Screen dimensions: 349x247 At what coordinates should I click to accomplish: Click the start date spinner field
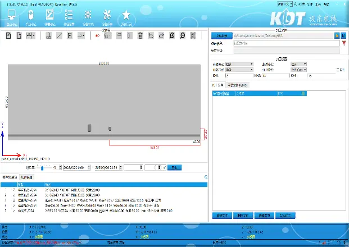click(77, 167)
